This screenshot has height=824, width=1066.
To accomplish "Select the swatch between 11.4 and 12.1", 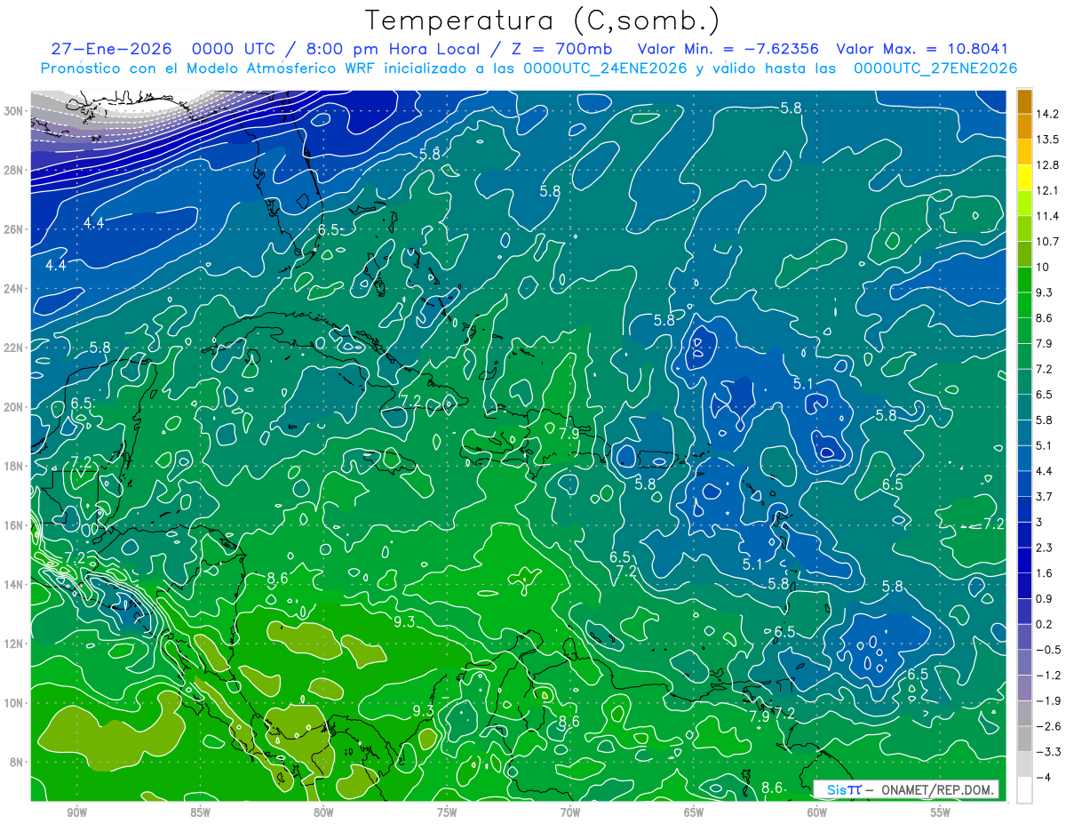I will 1024,203.
